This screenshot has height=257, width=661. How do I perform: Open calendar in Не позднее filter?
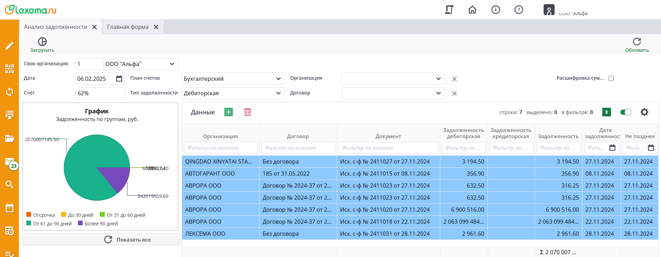point(651,148)
